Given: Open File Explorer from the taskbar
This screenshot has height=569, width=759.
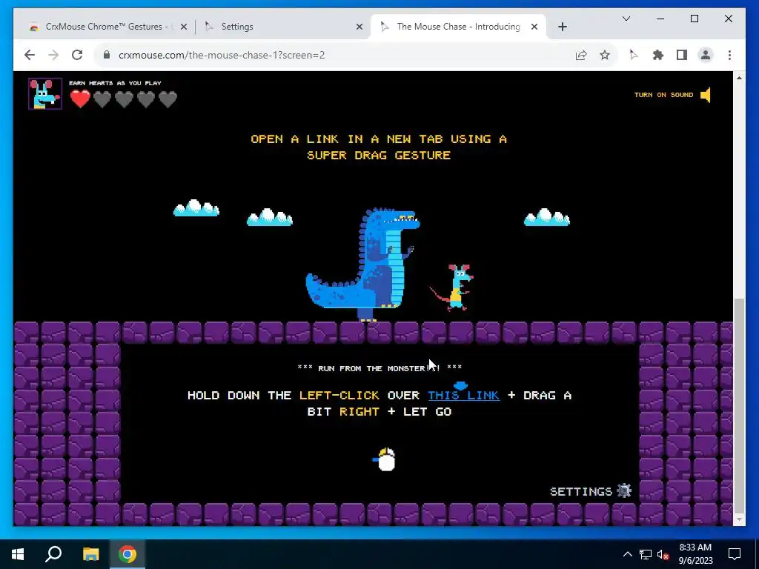Looking at the screenshot, I should (90, 554).
